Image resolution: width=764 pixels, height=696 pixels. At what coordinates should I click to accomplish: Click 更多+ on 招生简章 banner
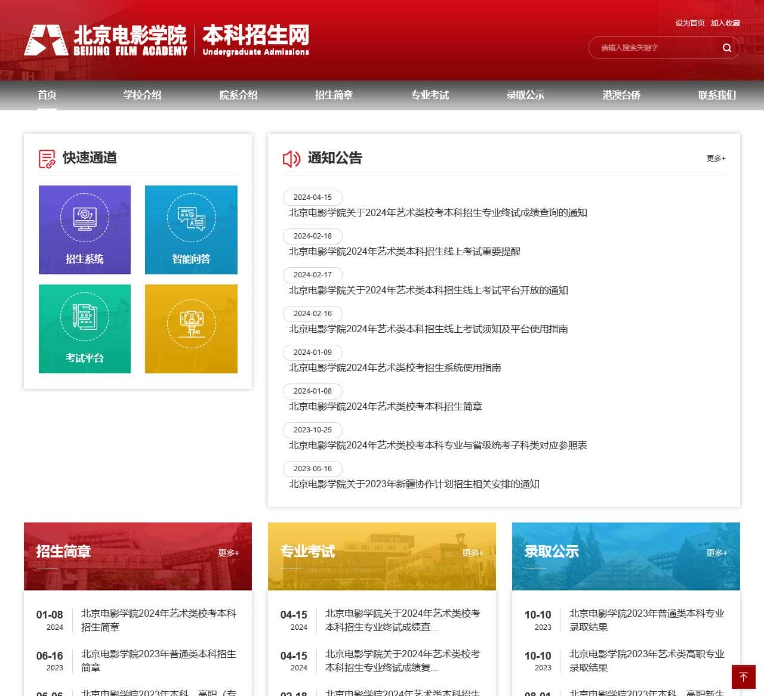229,553
